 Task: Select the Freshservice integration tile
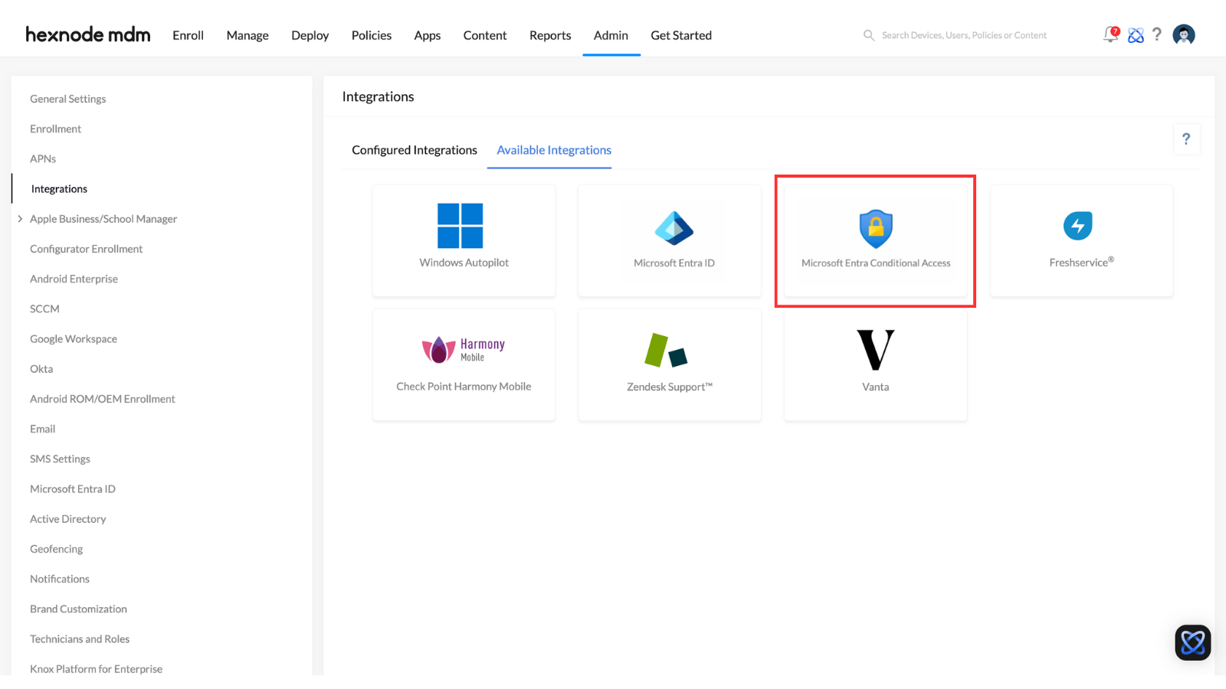pos(1080,240)
